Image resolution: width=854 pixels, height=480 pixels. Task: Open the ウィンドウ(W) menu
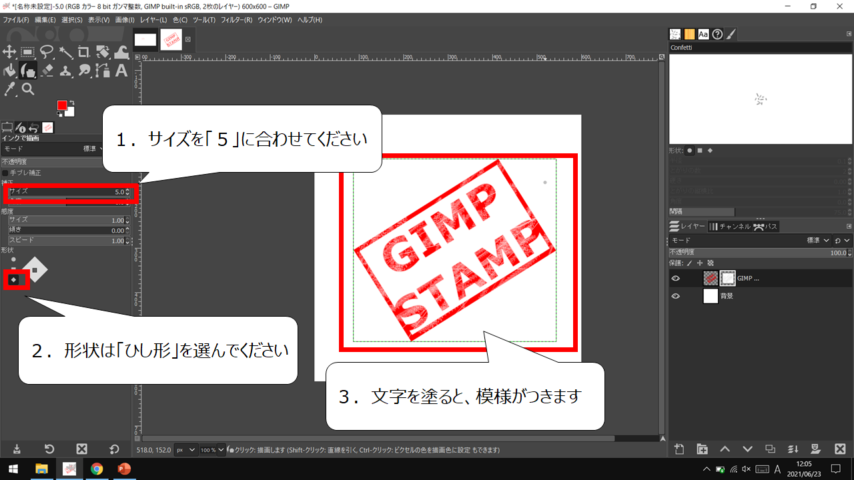pyautogui.click(x=275, y=20)
